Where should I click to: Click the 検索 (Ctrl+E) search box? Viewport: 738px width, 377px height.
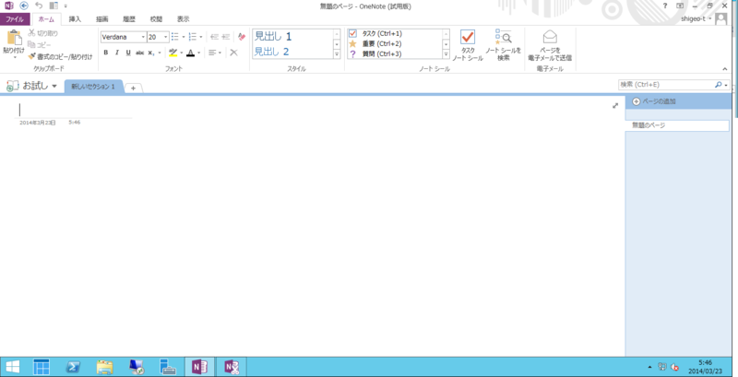(665, 85)
